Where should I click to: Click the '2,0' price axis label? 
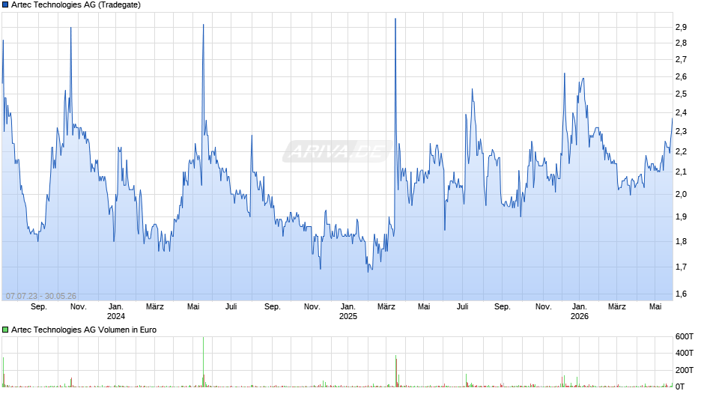[x=681, y=194]
